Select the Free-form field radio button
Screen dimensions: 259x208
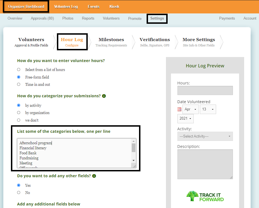click(x=19, y=77)
